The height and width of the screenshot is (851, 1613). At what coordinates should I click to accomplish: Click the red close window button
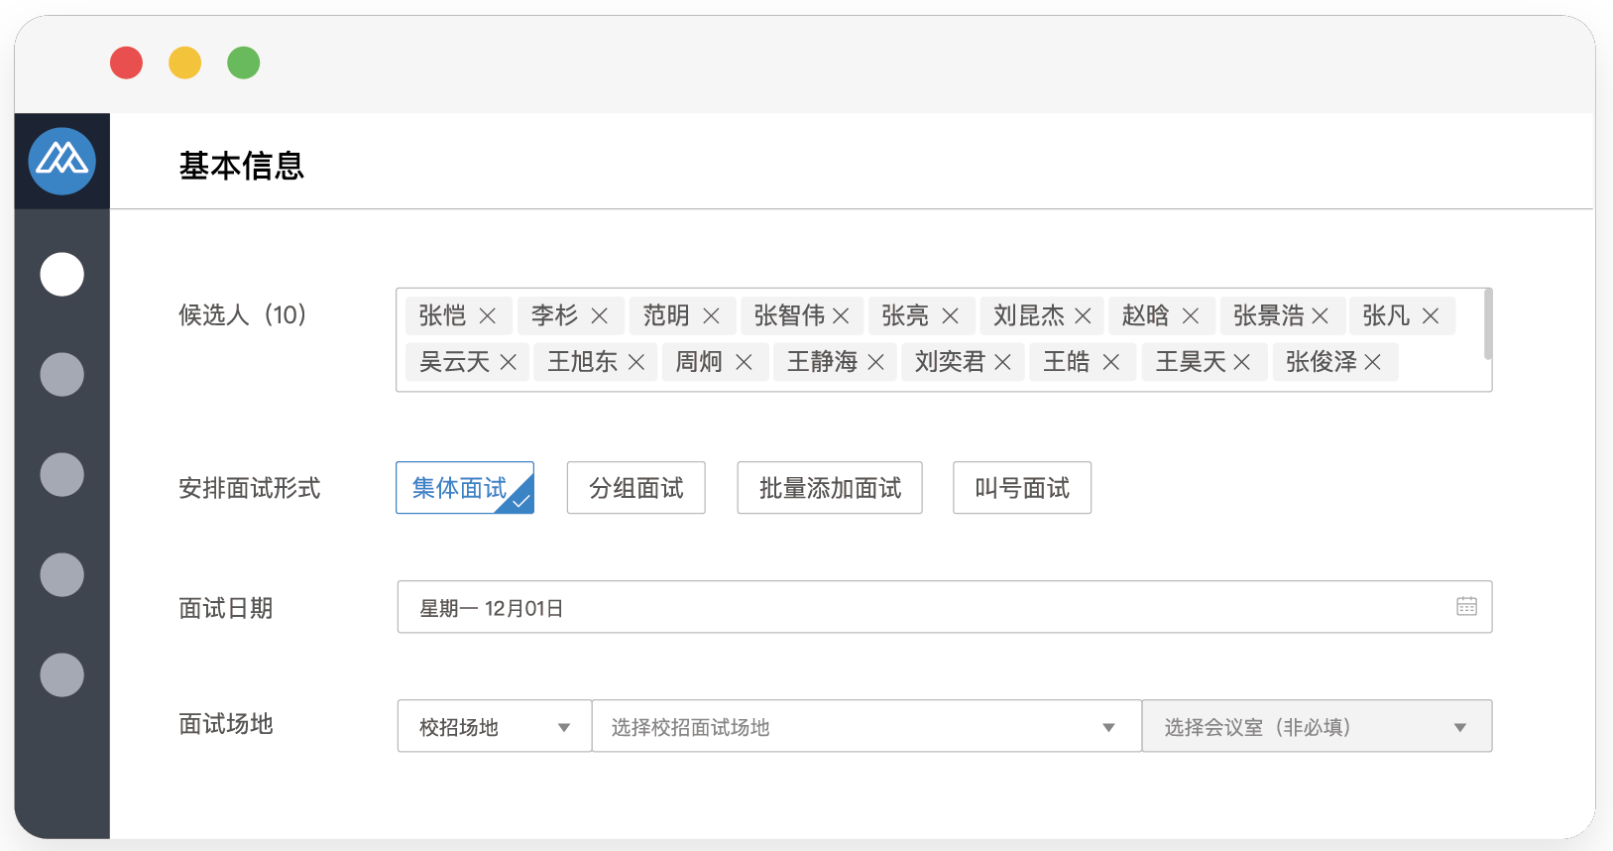[x=126, y=62]
